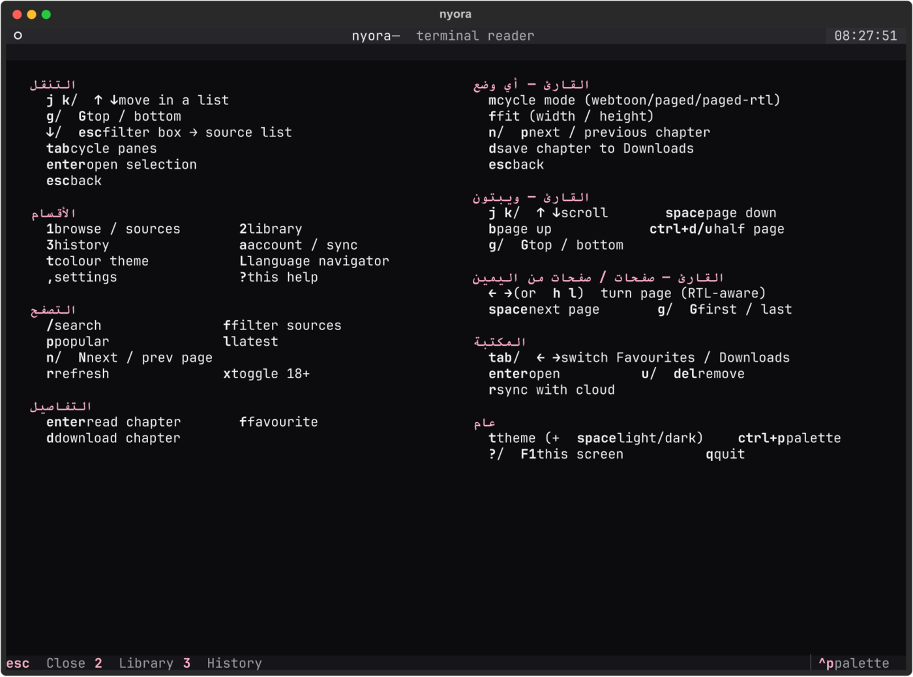Click the clock reading "08:27:51"

(x=865, y=36)
